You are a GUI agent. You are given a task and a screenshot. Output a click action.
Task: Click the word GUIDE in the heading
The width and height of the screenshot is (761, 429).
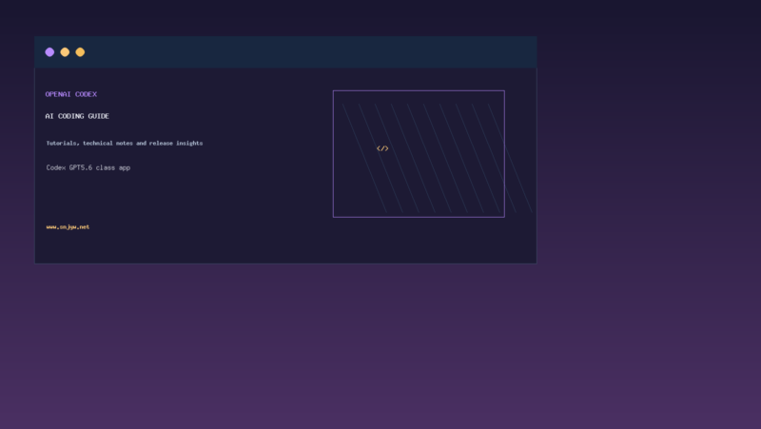point(99,116)
